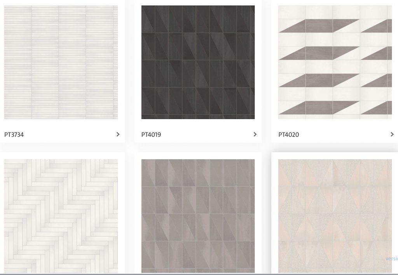Open the partially visible version link
The image size is (398, 275).
[x=392, y=259]
